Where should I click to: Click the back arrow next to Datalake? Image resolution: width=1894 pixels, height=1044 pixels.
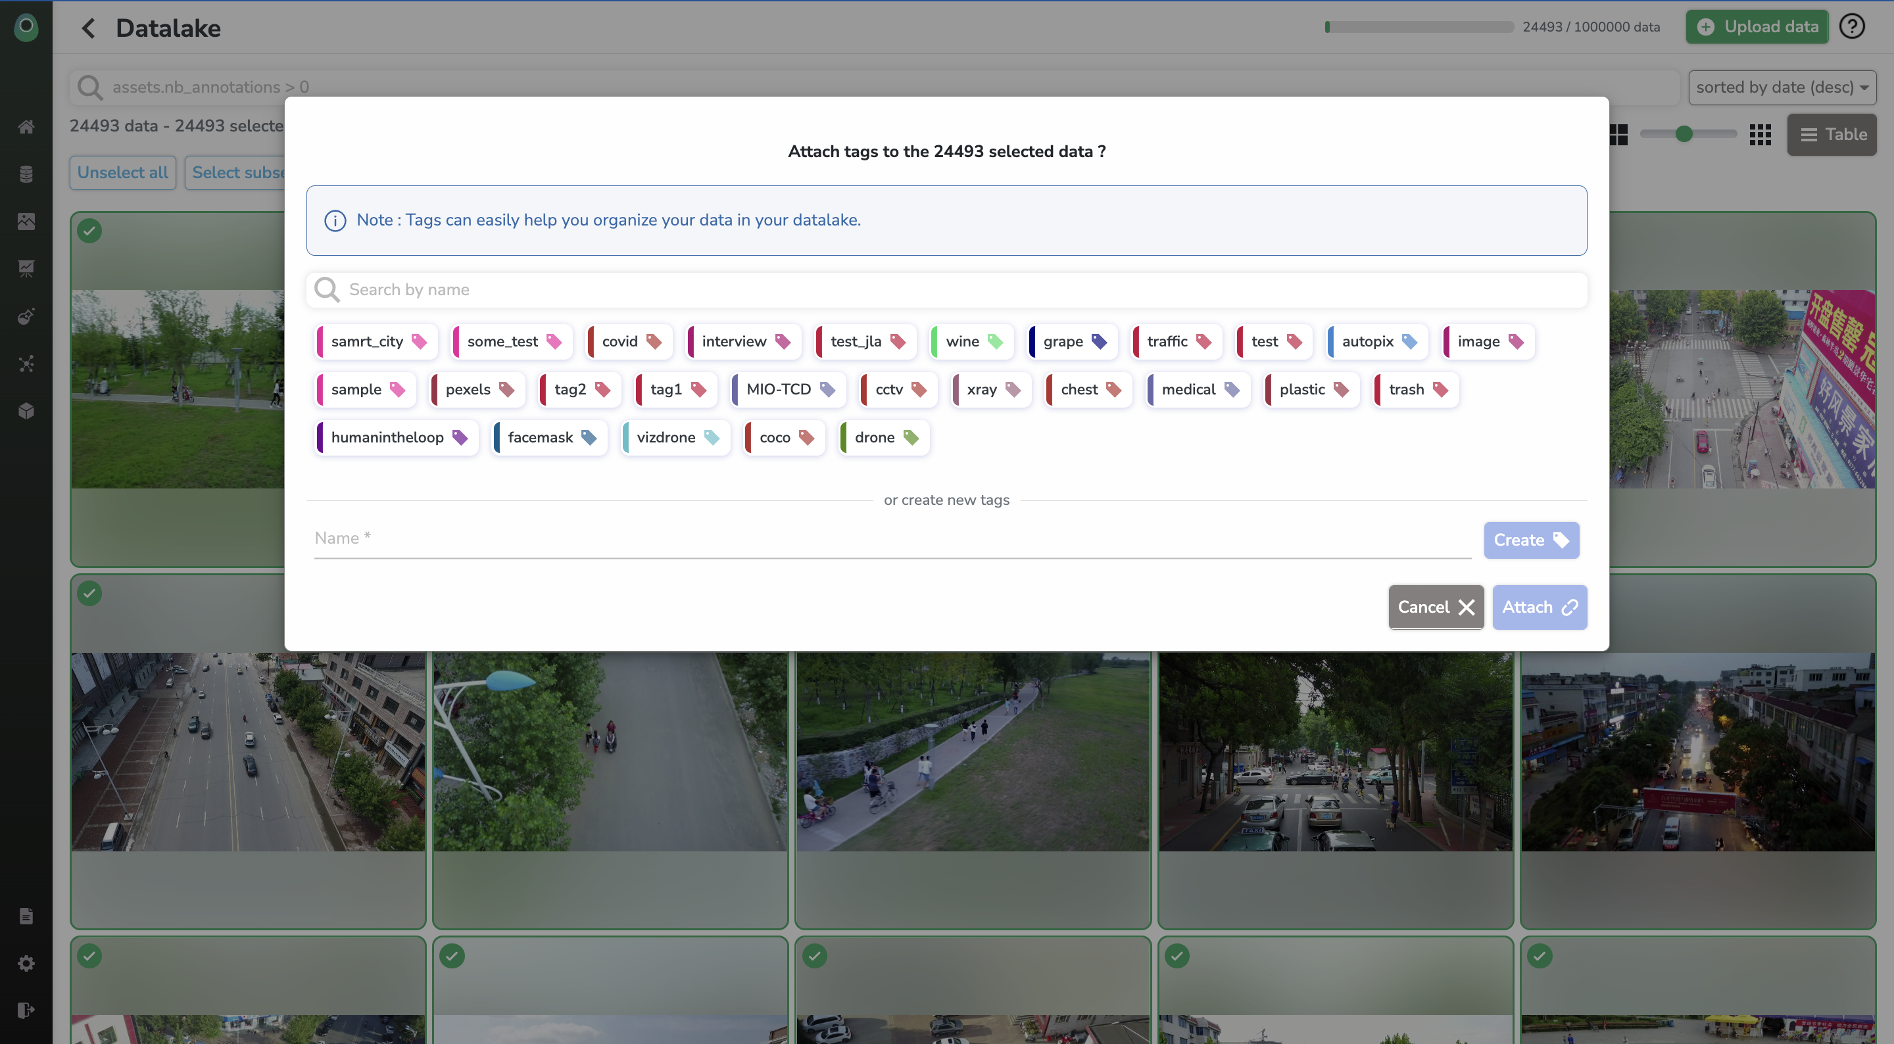point(89,28)
